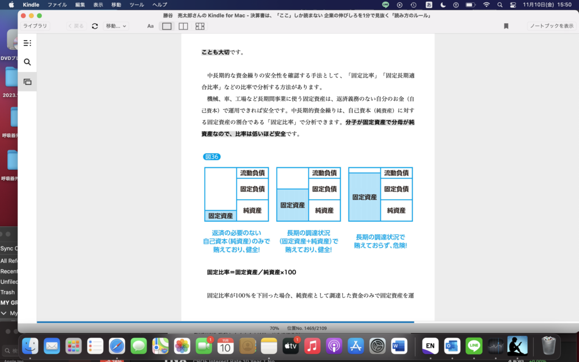Bookmark this page with the bookmark icon
The width and height of the screenshot is (579, 362).
coord(506,26)
